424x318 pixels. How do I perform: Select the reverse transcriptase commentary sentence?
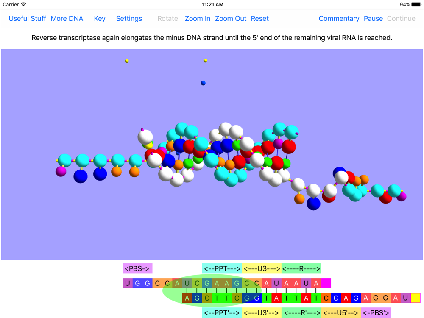(x=212, y=38)
